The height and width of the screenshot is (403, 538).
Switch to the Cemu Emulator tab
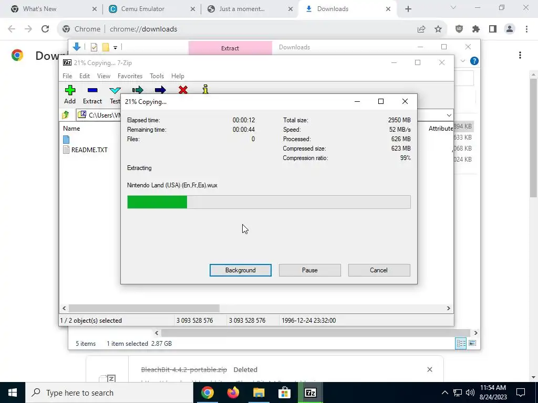coord(152,9)
